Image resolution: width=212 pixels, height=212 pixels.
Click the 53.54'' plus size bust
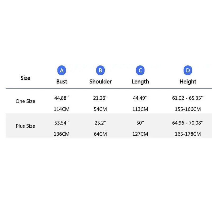click(61, 123)
